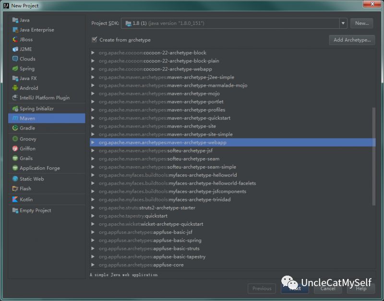Select wicket-archetype-quickstart row
Viewport: 384px width, 301px height.
click(232, 224)
